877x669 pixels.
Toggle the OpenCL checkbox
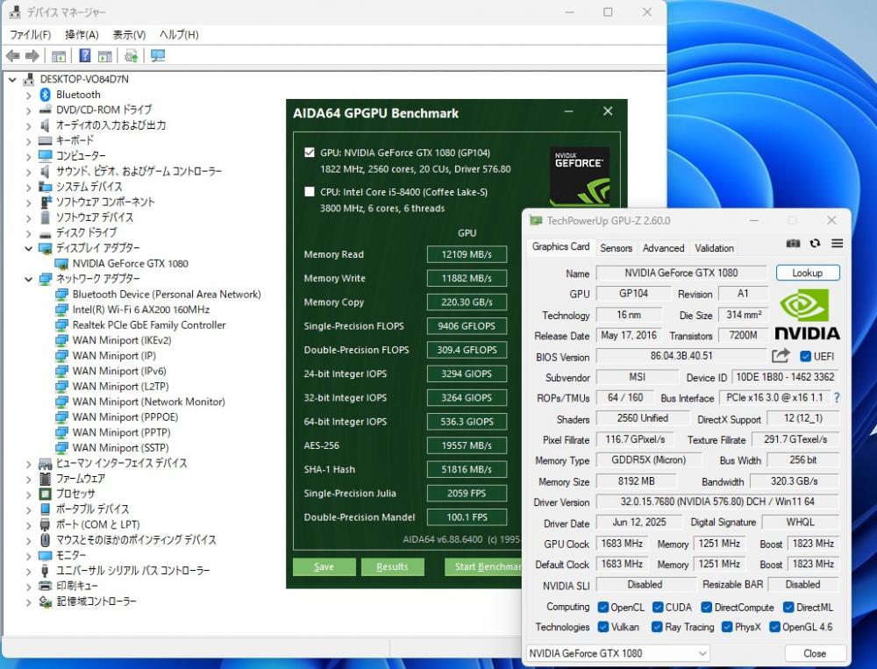pos(603,608)
